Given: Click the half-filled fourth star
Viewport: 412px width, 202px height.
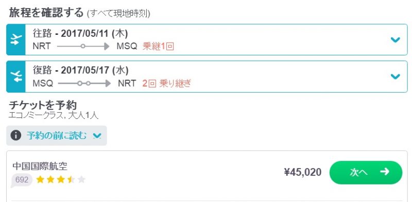Looking at the screenshot, I should click(x=71, y=179).
